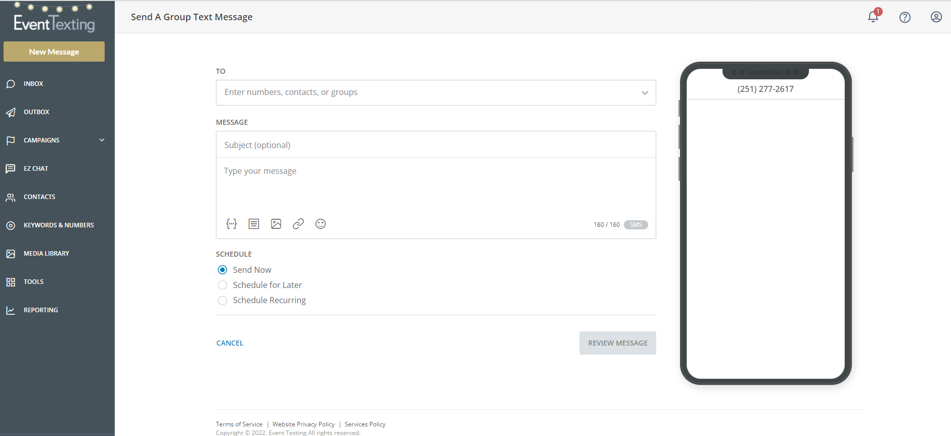Click the EZ Chat message icon

(11, 169)
